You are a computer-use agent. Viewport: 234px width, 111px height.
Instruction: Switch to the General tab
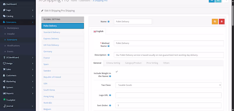[97, 63]
